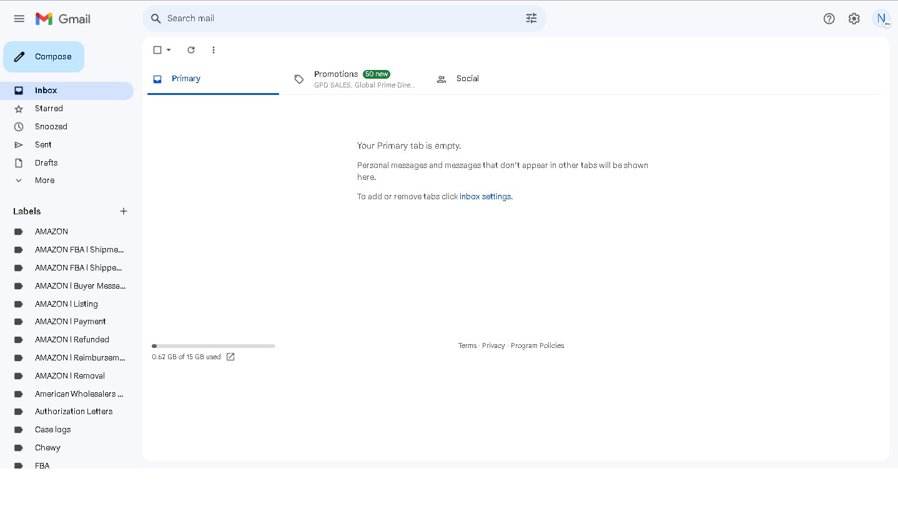The height and width of the screenshot is (526, 898).
Task: Open the Settings gear icon
Action: [x=854, y=19]
